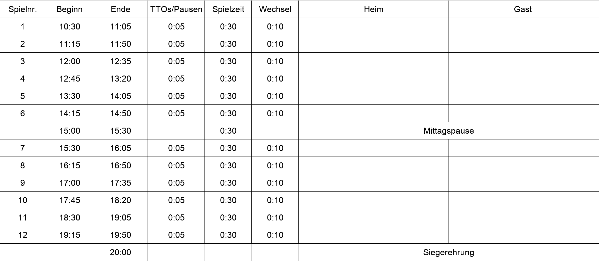Click the empty Gast cell for game 12
The width and height of the screenshot is (599, 261).
523,235
